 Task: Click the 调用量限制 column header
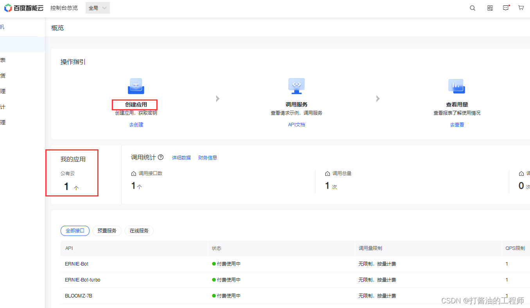pyautogui.click(x=370, y=248)
